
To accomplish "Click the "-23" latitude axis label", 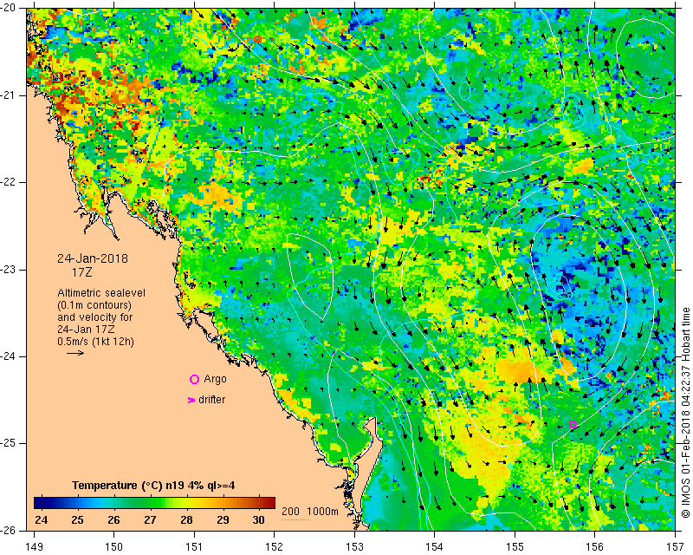I will point(10,270).
